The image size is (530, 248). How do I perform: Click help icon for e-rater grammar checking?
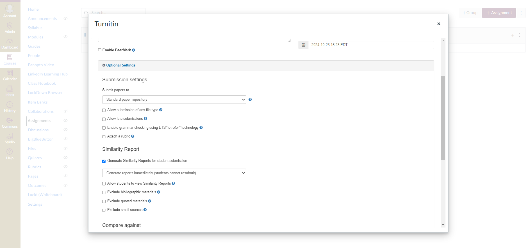point(201,128)
